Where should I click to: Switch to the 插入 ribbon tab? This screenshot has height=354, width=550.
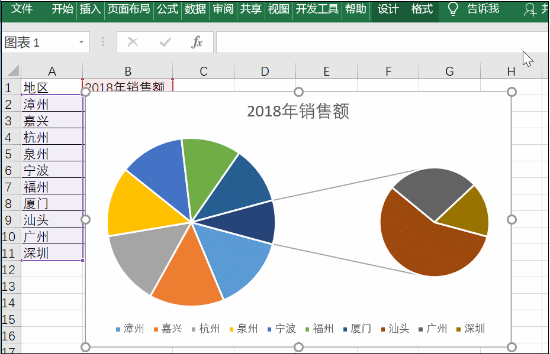coord(90,9)
